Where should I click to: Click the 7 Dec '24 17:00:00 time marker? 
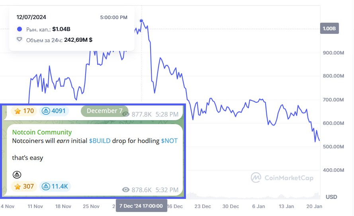tap(141, 206)
